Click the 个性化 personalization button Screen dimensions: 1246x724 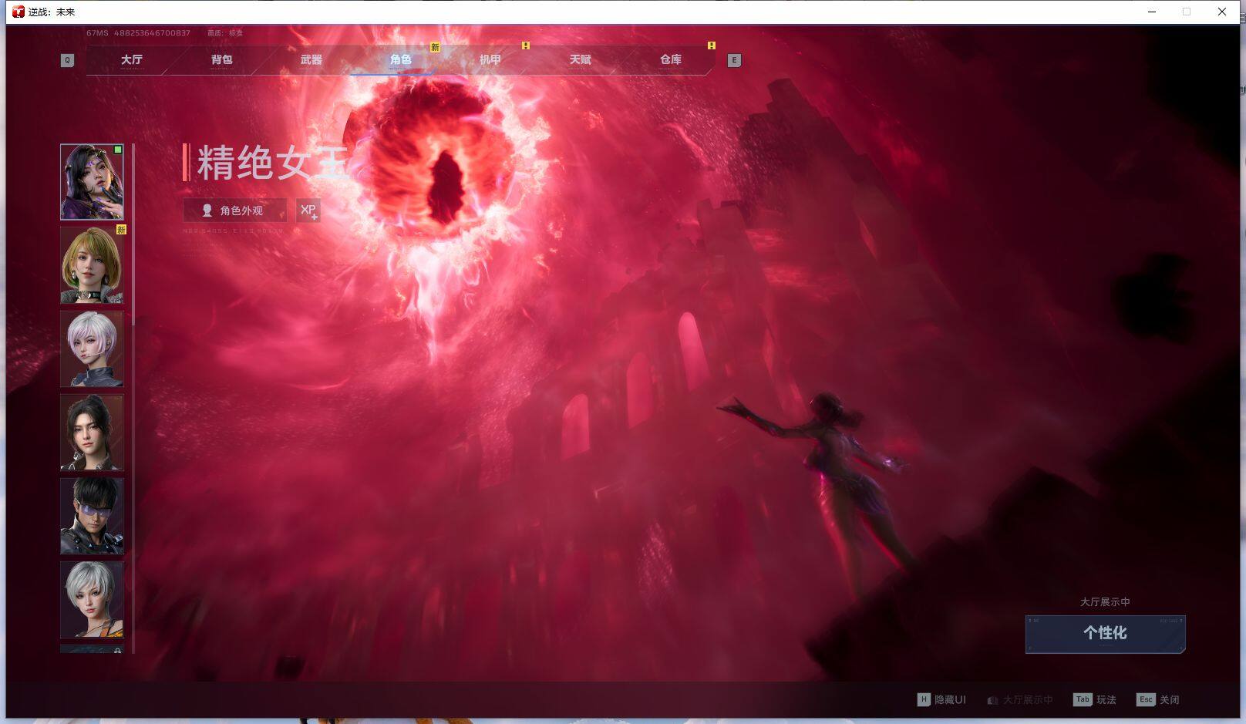click(1105, 633)
